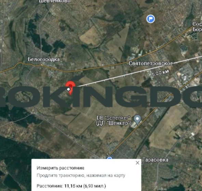Click the blue marker above the distance panel
Screen dimensions: 202x191
click(x=109, y=158)
